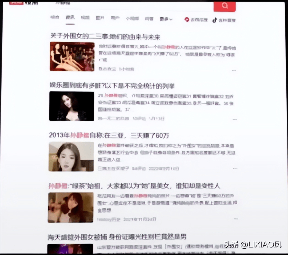Screen dimensions: 288x255
Task: Open the 图片 tab
Action: pos(100,18)
